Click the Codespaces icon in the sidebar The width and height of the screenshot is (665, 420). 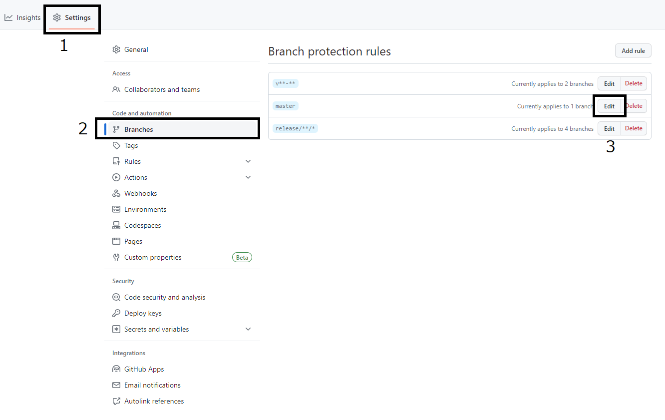click(116, 225)
